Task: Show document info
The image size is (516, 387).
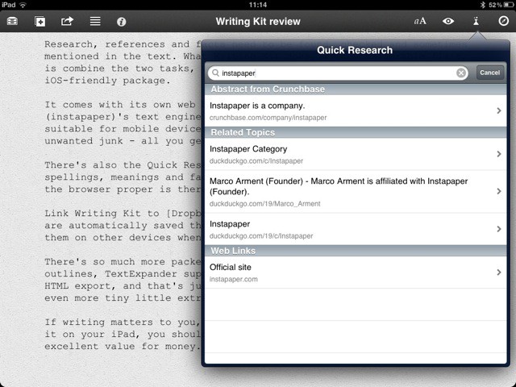Action: 122,22
